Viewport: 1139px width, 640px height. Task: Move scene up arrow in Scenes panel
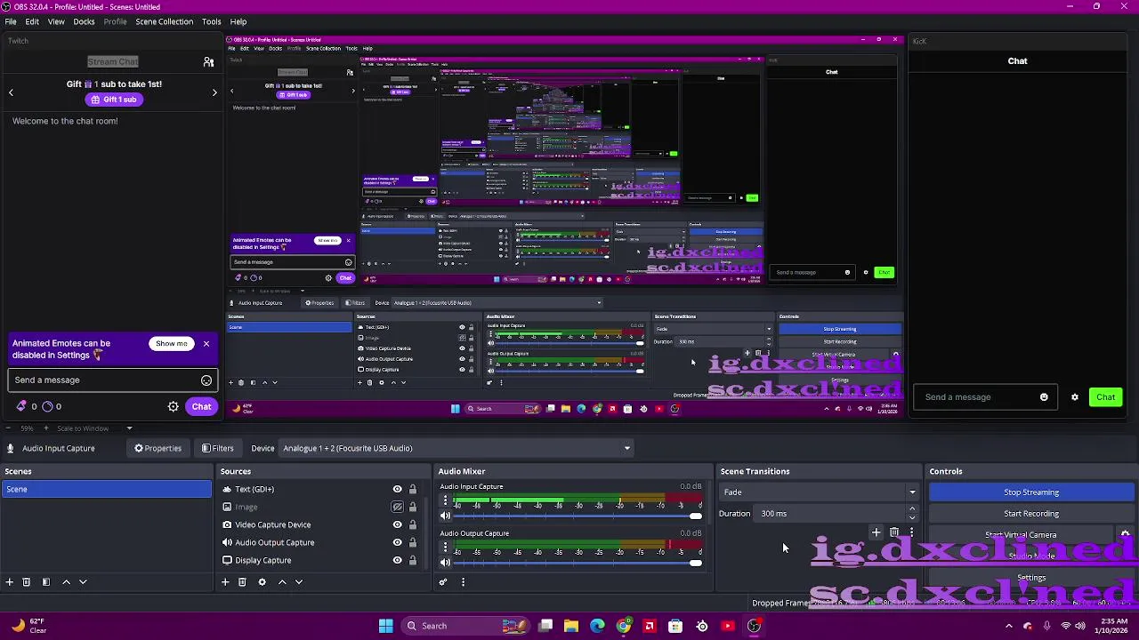(x=66, y=582)
